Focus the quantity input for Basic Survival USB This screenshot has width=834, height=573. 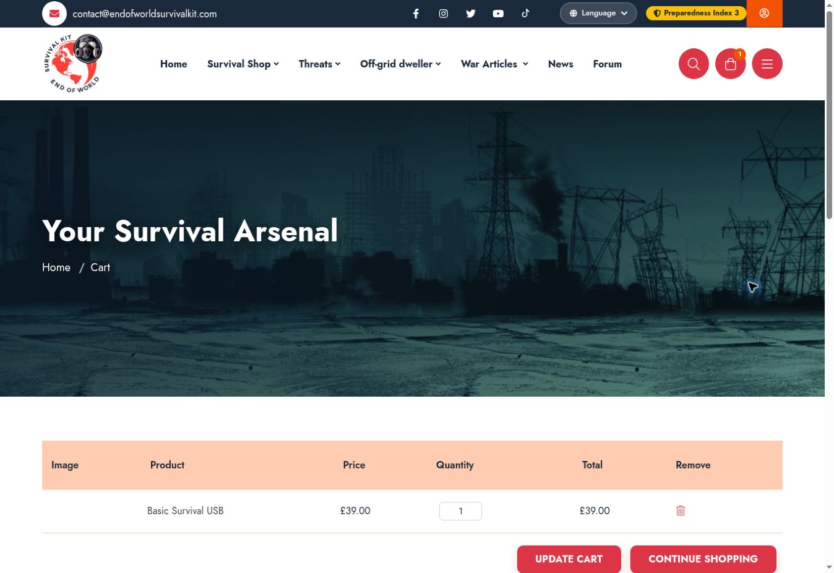460,511
